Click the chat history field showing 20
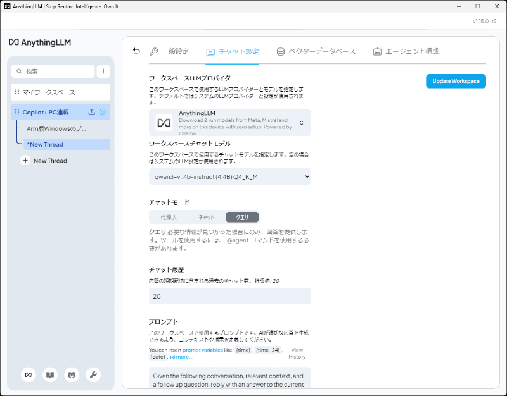Viewport: 507px width, 396px height. point(230,296)
